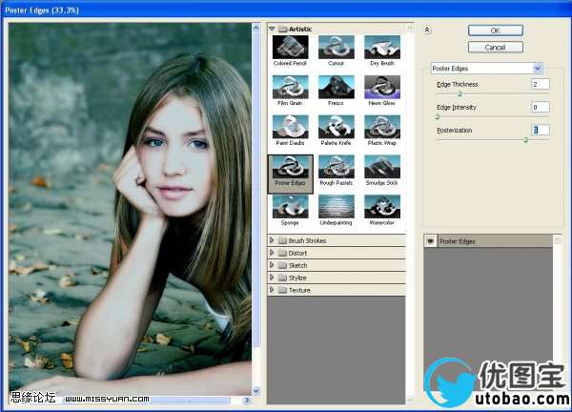Open the Poster Edges filter dropdown

point(538,69)
